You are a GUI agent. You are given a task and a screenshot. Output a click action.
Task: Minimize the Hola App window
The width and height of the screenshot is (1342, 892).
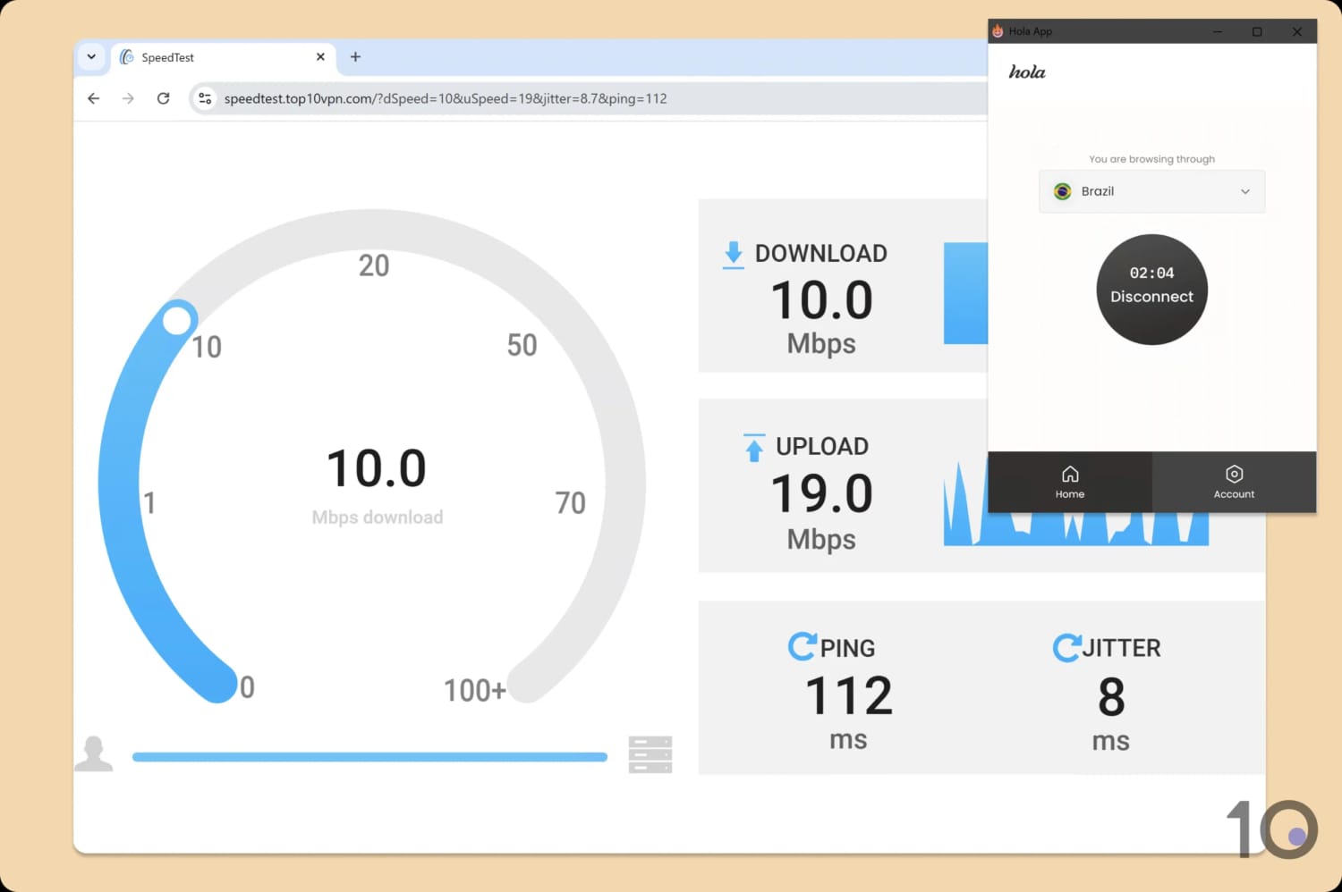tap(1217, 31)
